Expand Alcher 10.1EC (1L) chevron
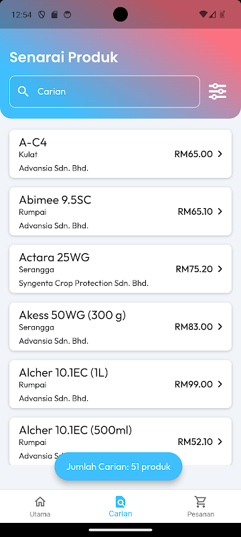 point(220,384)
